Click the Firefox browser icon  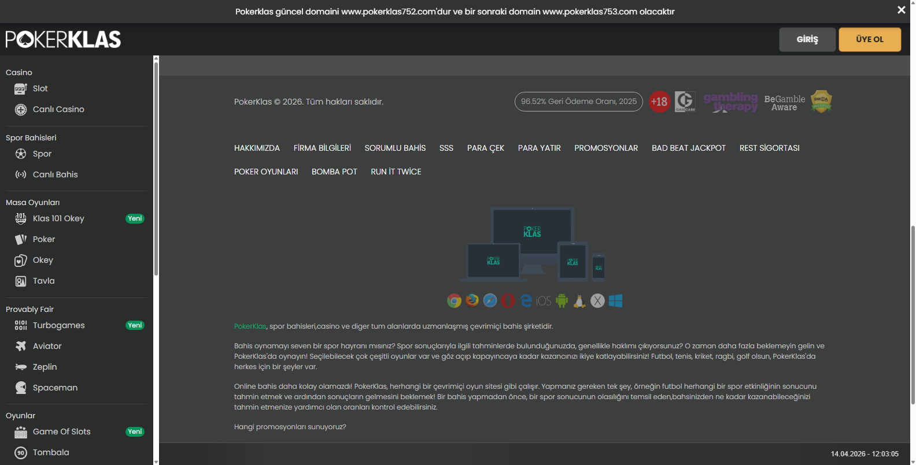point(472,300)
